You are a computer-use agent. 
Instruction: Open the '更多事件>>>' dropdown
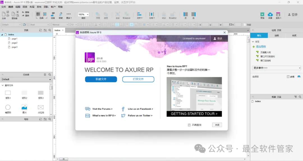tap(276, 68)
